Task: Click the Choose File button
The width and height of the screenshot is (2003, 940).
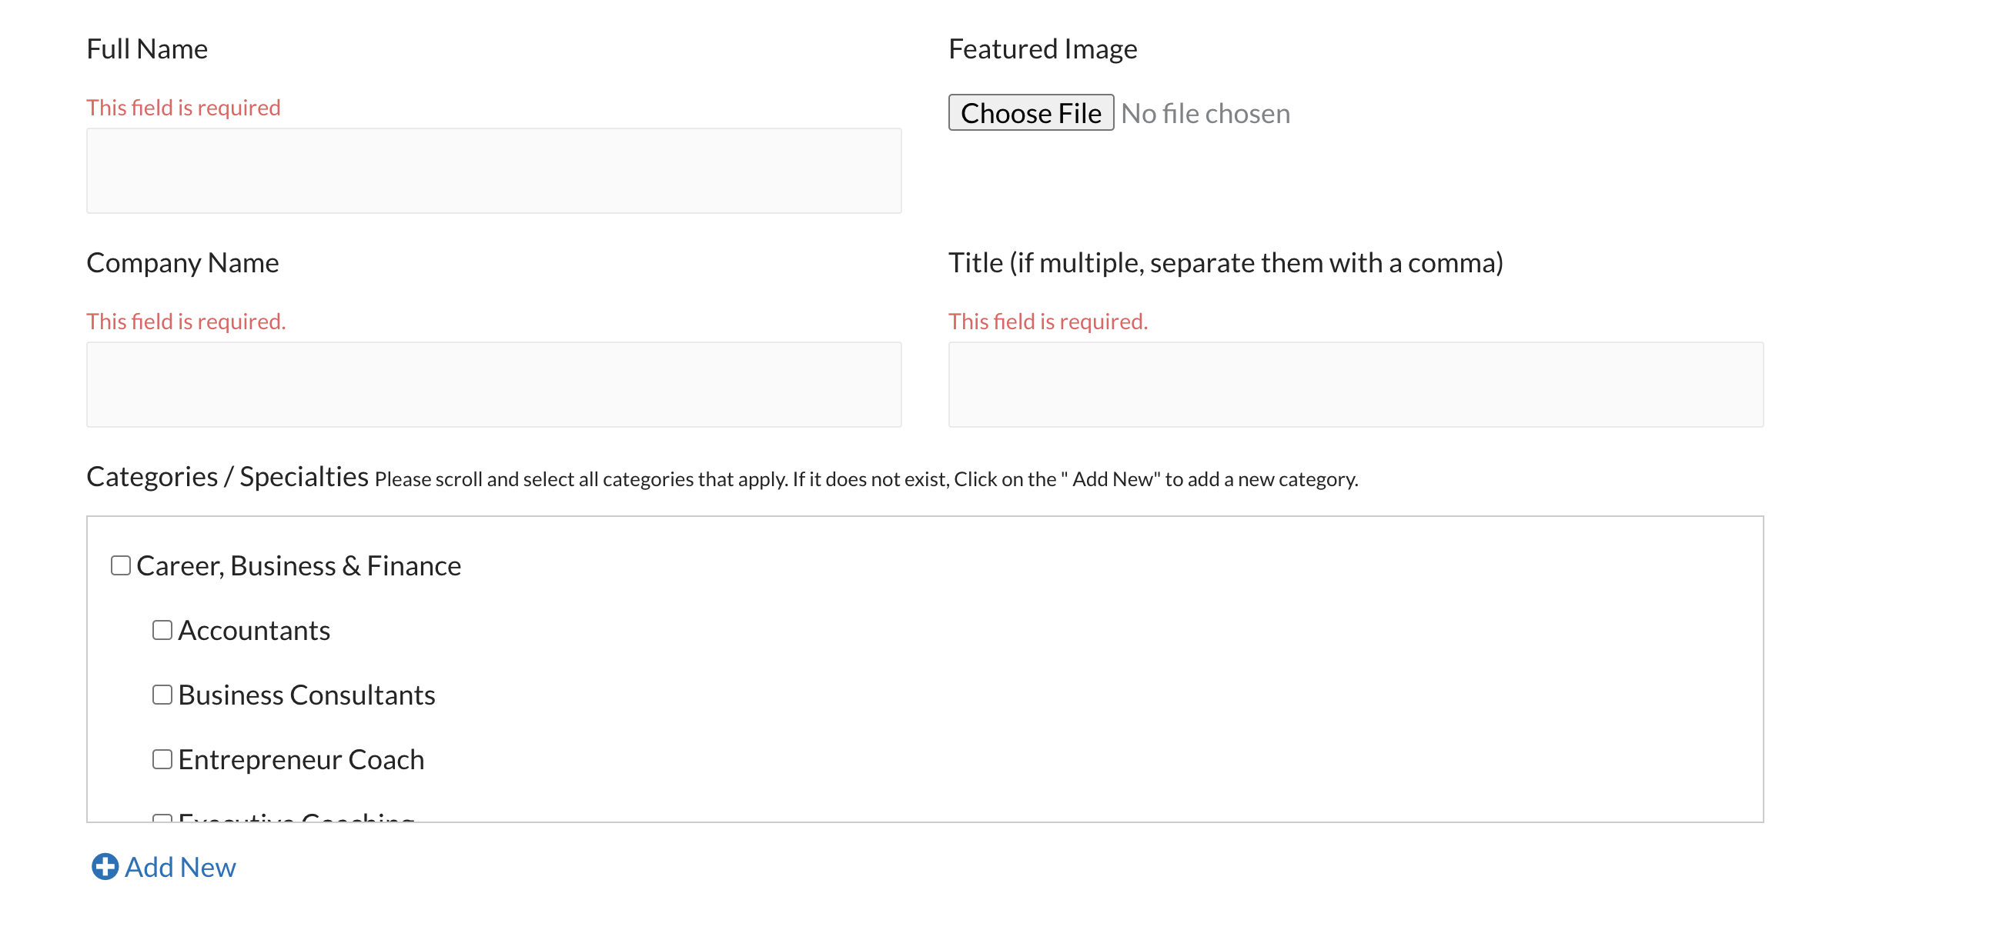Action: coord(1030,112)
